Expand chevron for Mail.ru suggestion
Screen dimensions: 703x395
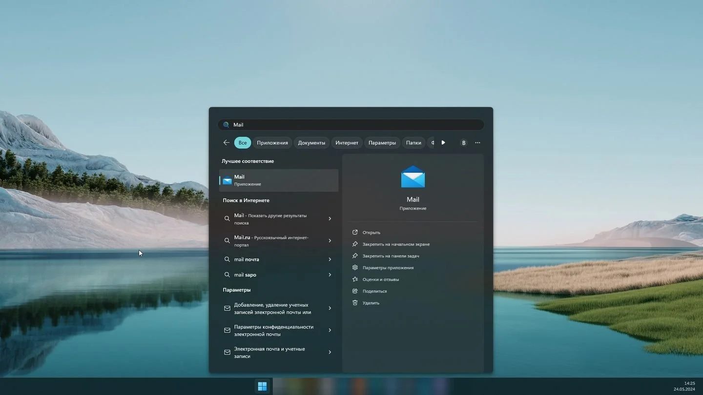click(x=330, y=241)
